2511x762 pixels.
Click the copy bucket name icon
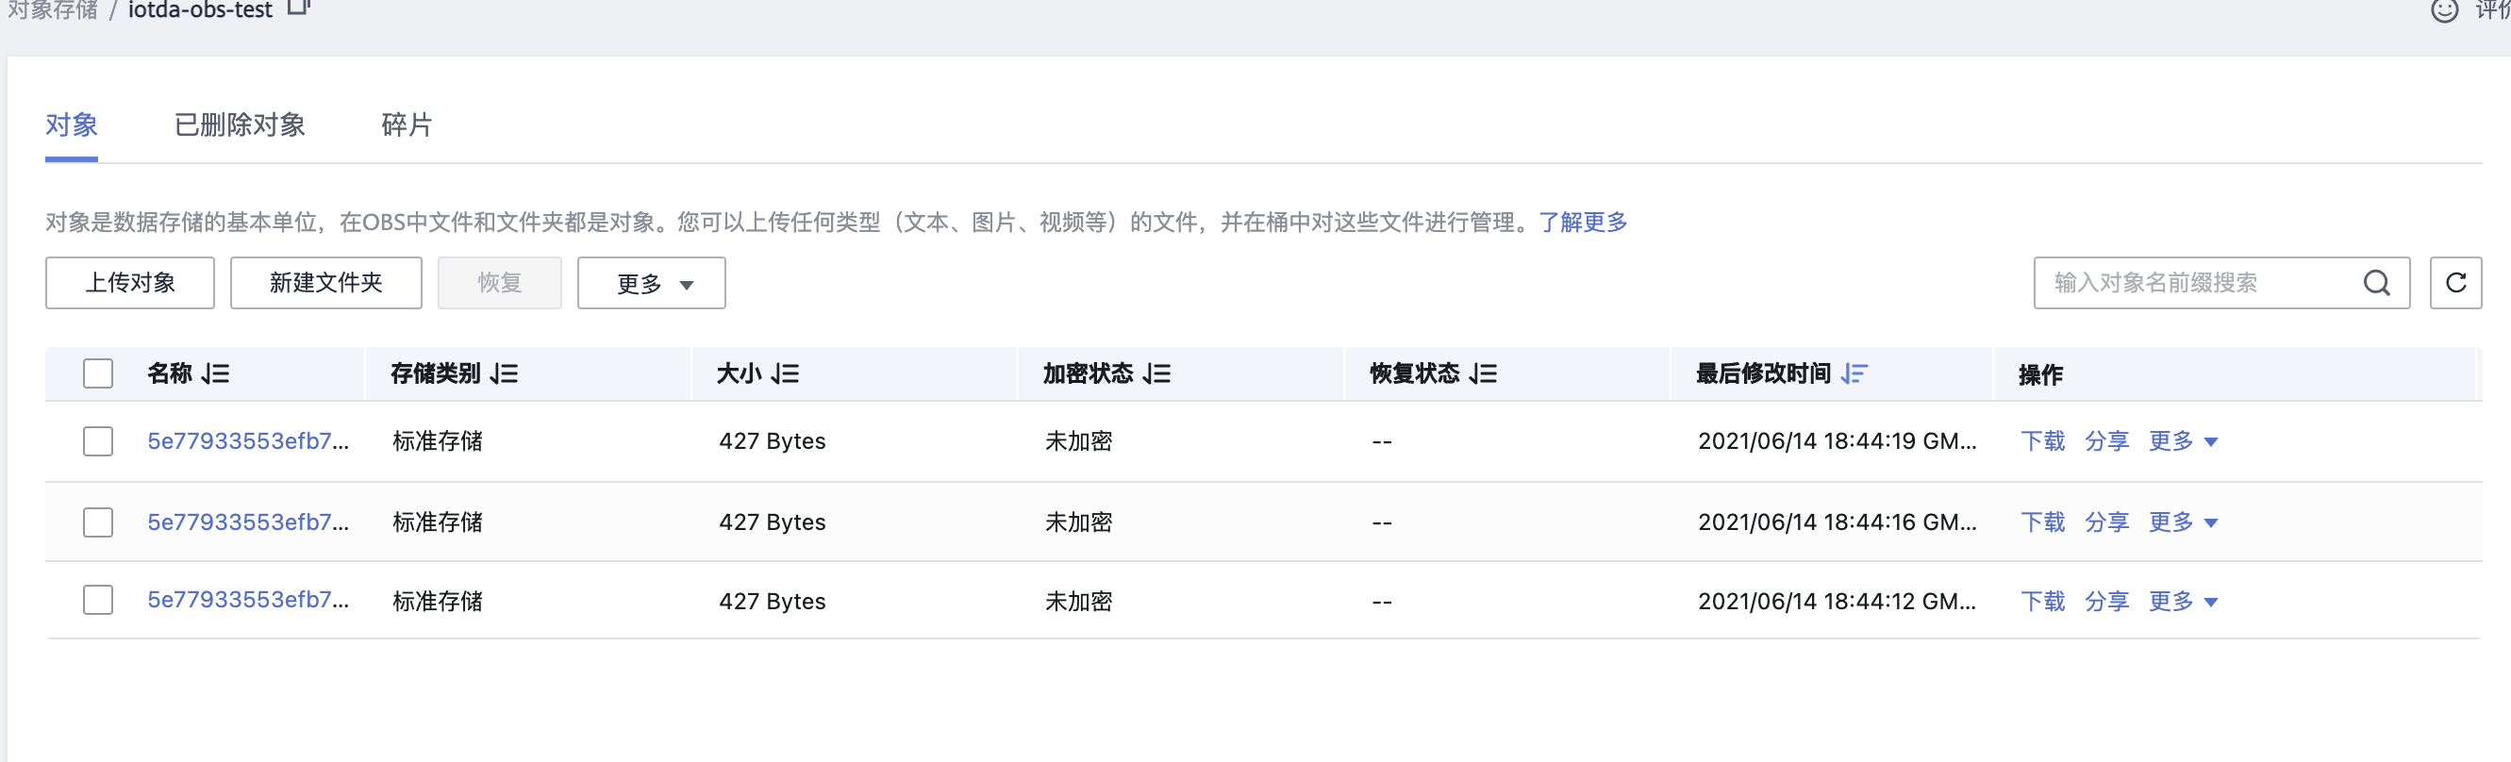pos(298,8)
